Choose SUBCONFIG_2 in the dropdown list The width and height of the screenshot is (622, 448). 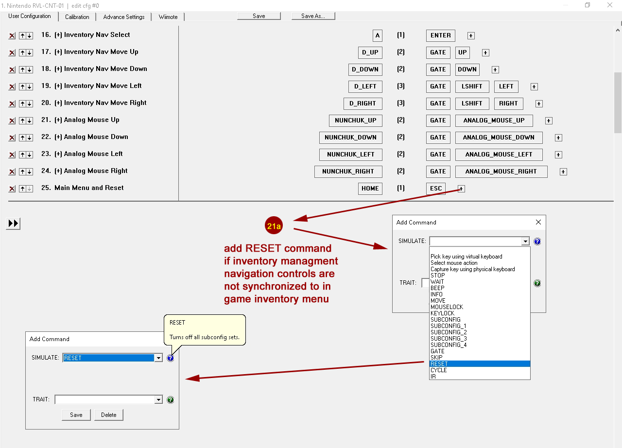448,332
